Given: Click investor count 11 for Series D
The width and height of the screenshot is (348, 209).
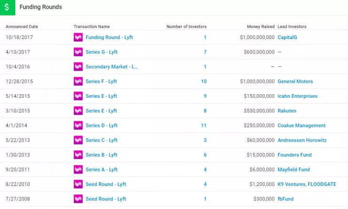Looking at the screenshot, I should pos(204,126).
